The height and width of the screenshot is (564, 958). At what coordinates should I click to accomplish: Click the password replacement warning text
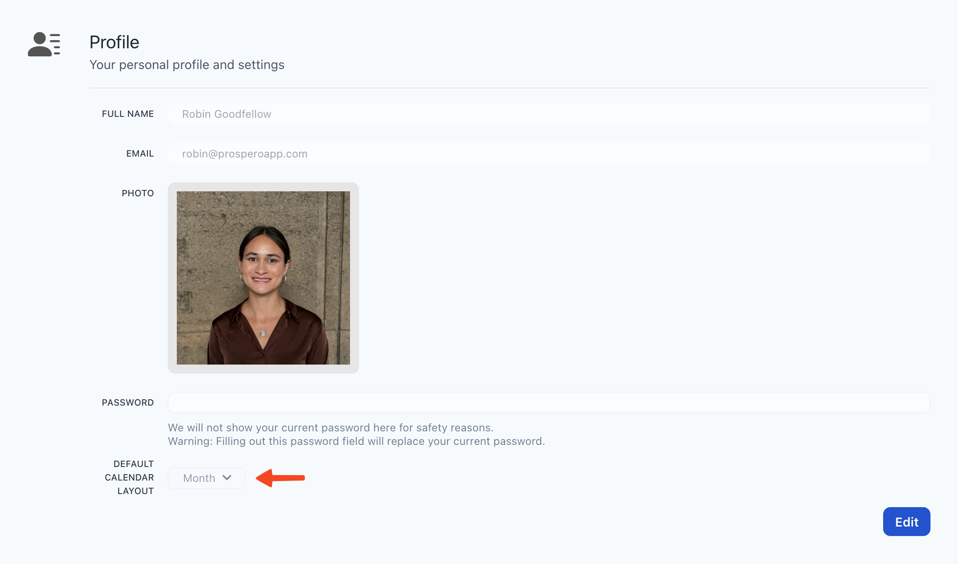click(356, 441)
